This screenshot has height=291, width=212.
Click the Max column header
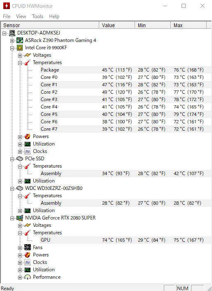(x=189, y=25)
